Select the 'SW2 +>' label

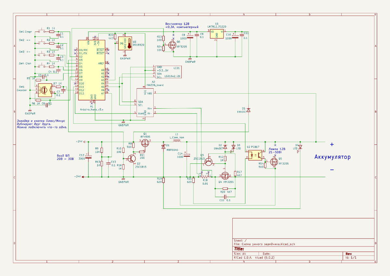click(x=24, y=40)
